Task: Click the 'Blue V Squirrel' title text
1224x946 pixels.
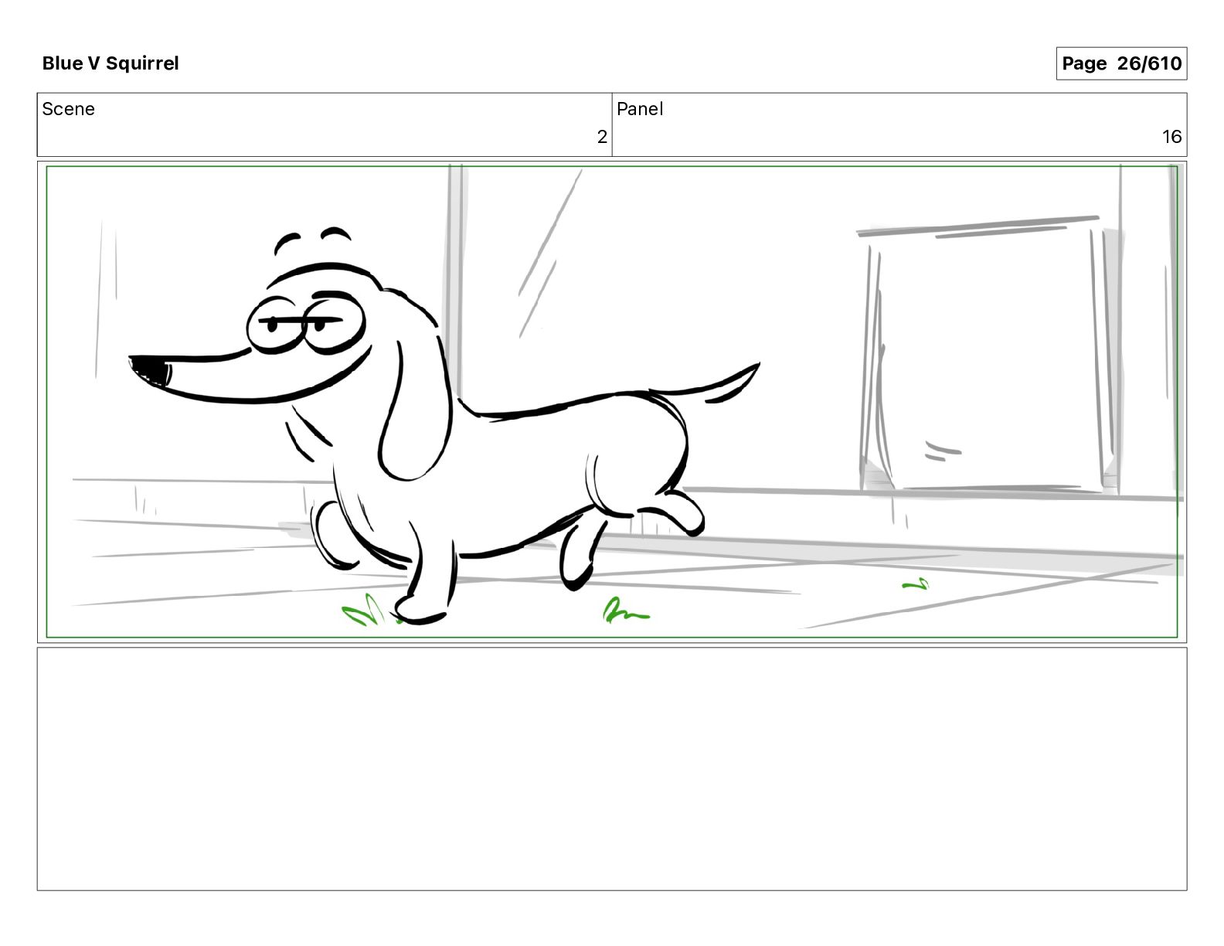Action: [x=110, y=63]
